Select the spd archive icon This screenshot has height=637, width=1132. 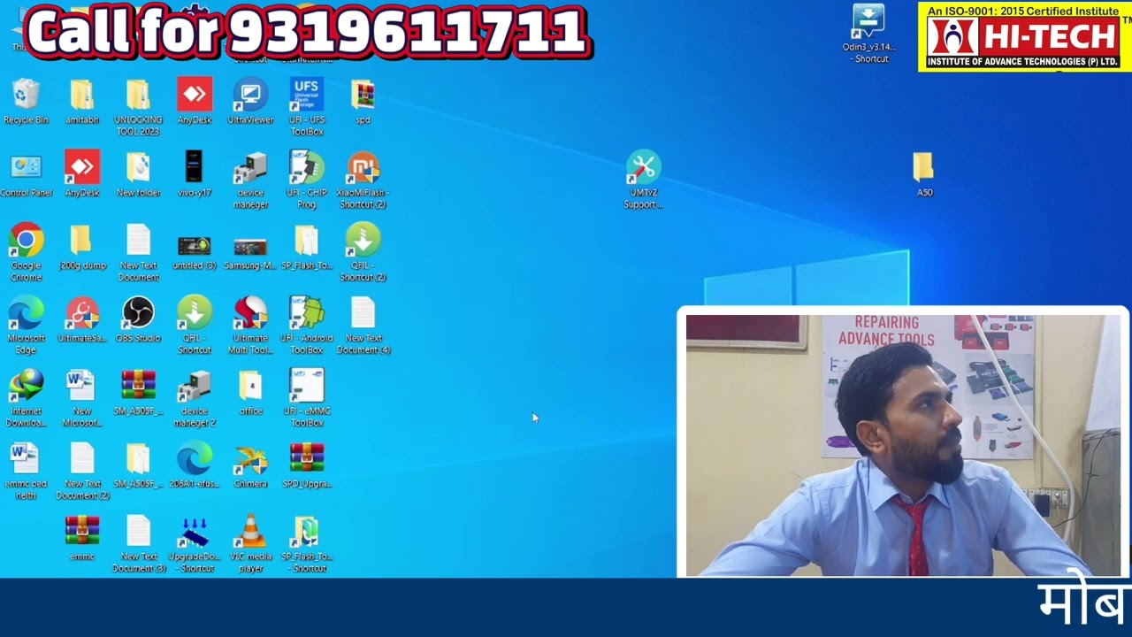coord(363,102)
